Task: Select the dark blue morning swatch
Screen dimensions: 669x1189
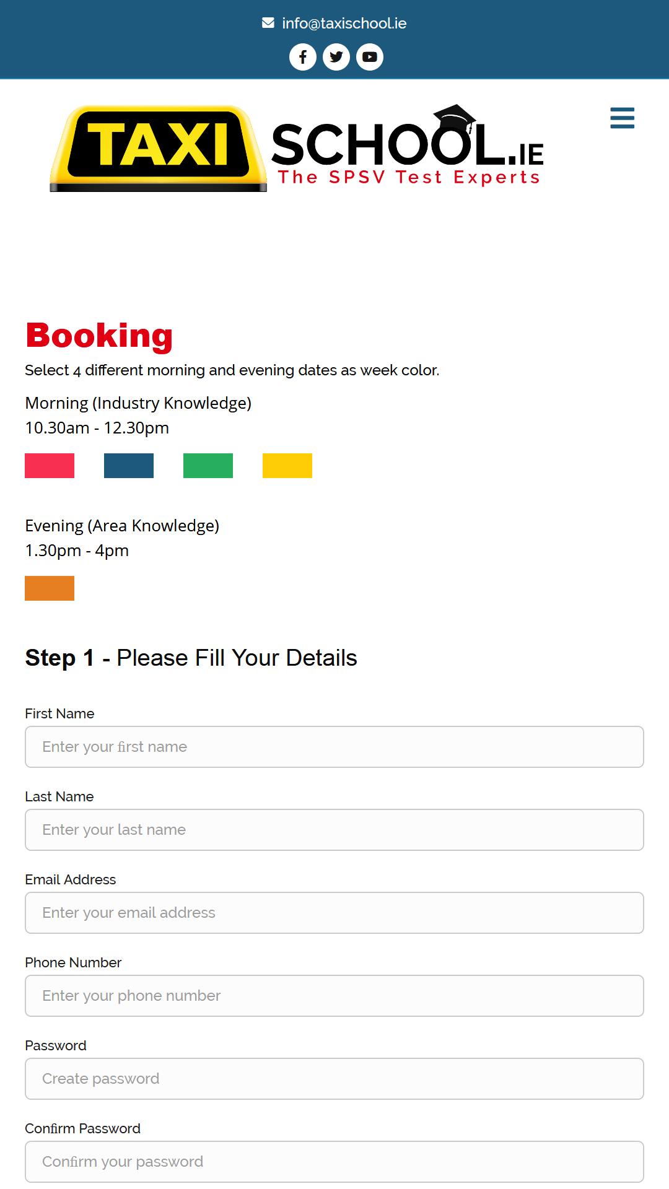Action: coord(129,466)
